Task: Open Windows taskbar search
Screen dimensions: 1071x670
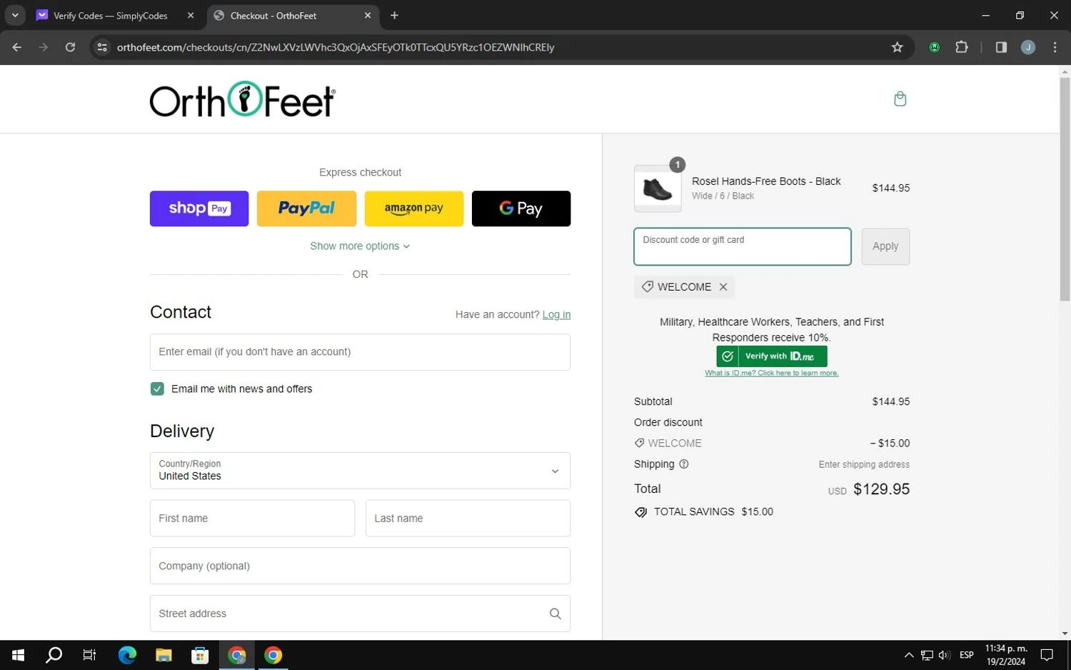Action: click(x=54, y=655)
